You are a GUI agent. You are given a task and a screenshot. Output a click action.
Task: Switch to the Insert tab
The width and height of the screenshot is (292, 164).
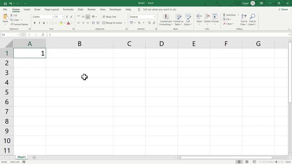click(x=27, y=9)
